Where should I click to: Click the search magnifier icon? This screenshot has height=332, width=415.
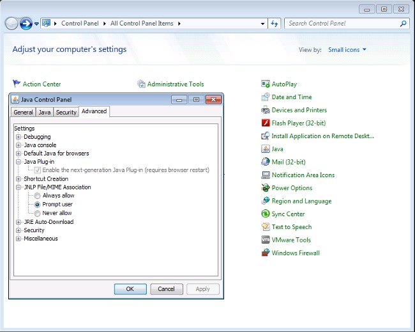[403, 23]
